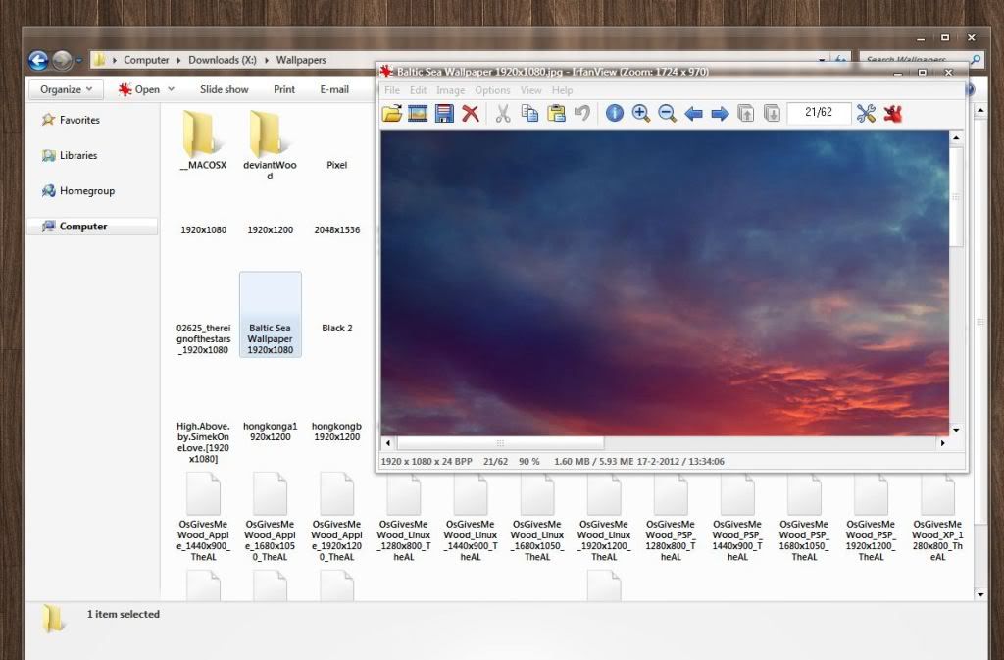Click IrfanView's horizontal scrollbar thumb

click(x=501, y=443)
